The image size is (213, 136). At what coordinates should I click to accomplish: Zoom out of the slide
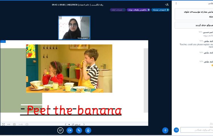(x=27, y=124)
